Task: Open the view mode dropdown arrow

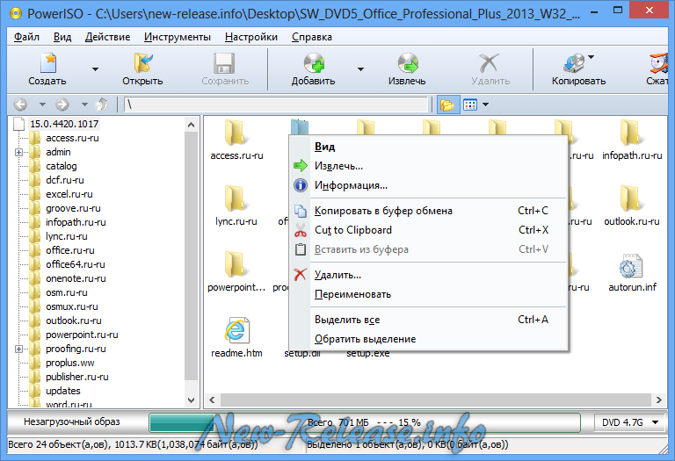Action: pyautogui.click(x=485, y=104)
